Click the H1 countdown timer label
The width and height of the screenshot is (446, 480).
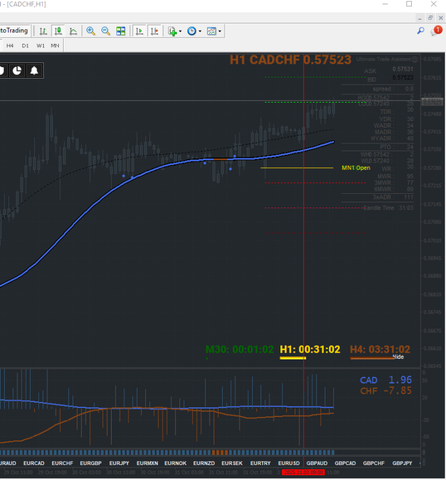(x=310, y=349)
